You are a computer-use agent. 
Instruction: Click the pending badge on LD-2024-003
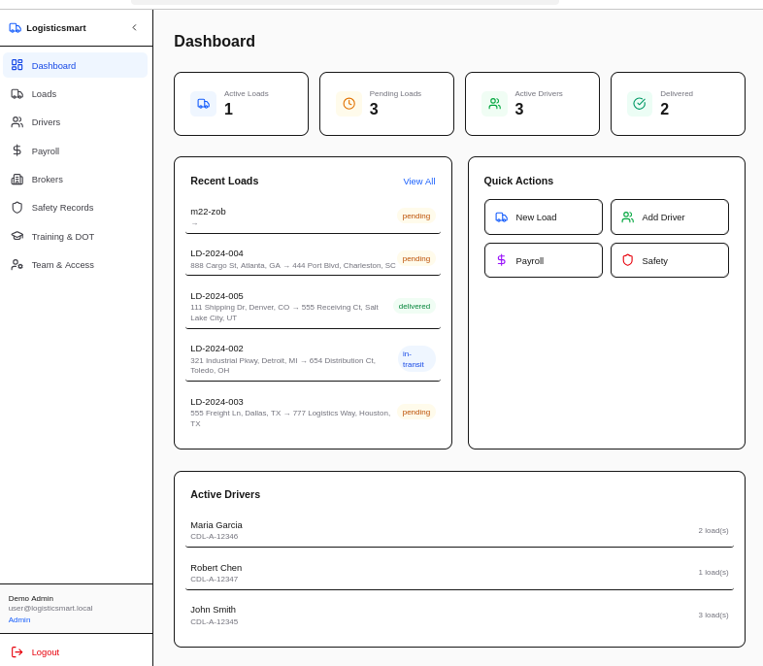[416, 412]
